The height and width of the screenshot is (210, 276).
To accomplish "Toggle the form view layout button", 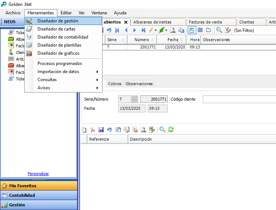I will (x=192, y=30).
